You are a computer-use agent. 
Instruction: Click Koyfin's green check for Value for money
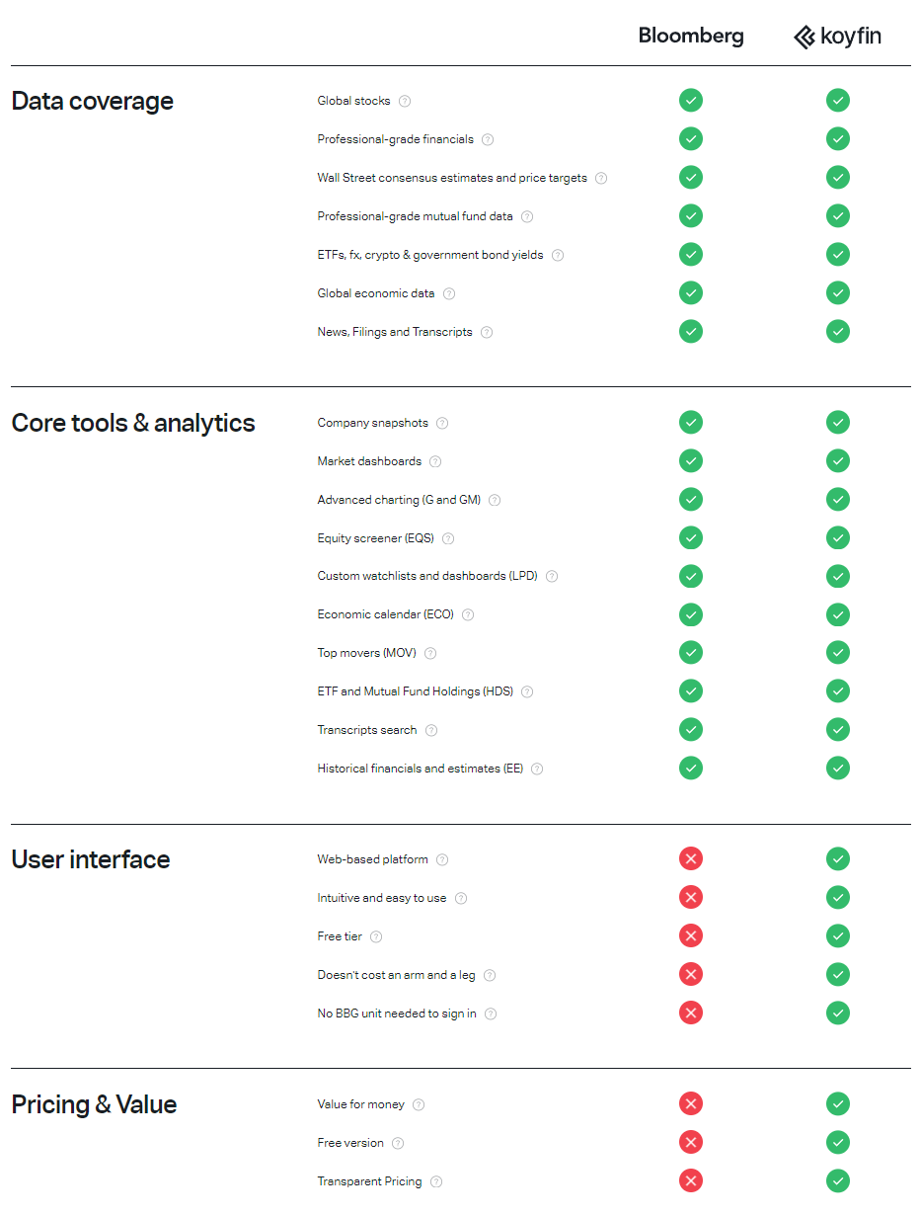pyautogui.click(x=838, y=1104)
